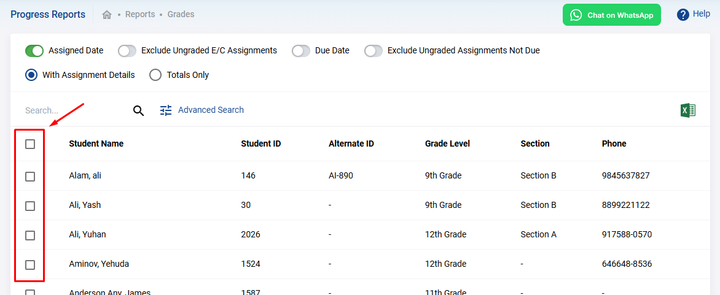720x295 pixels.
Task: Open Advanced Search link
Action: coord(211,110)
